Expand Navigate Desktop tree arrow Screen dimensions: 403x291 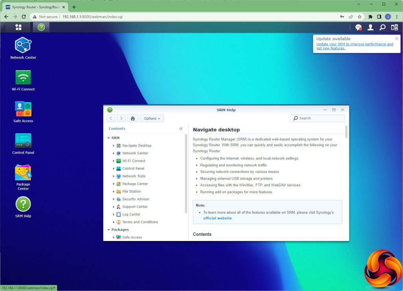(114, 146)
